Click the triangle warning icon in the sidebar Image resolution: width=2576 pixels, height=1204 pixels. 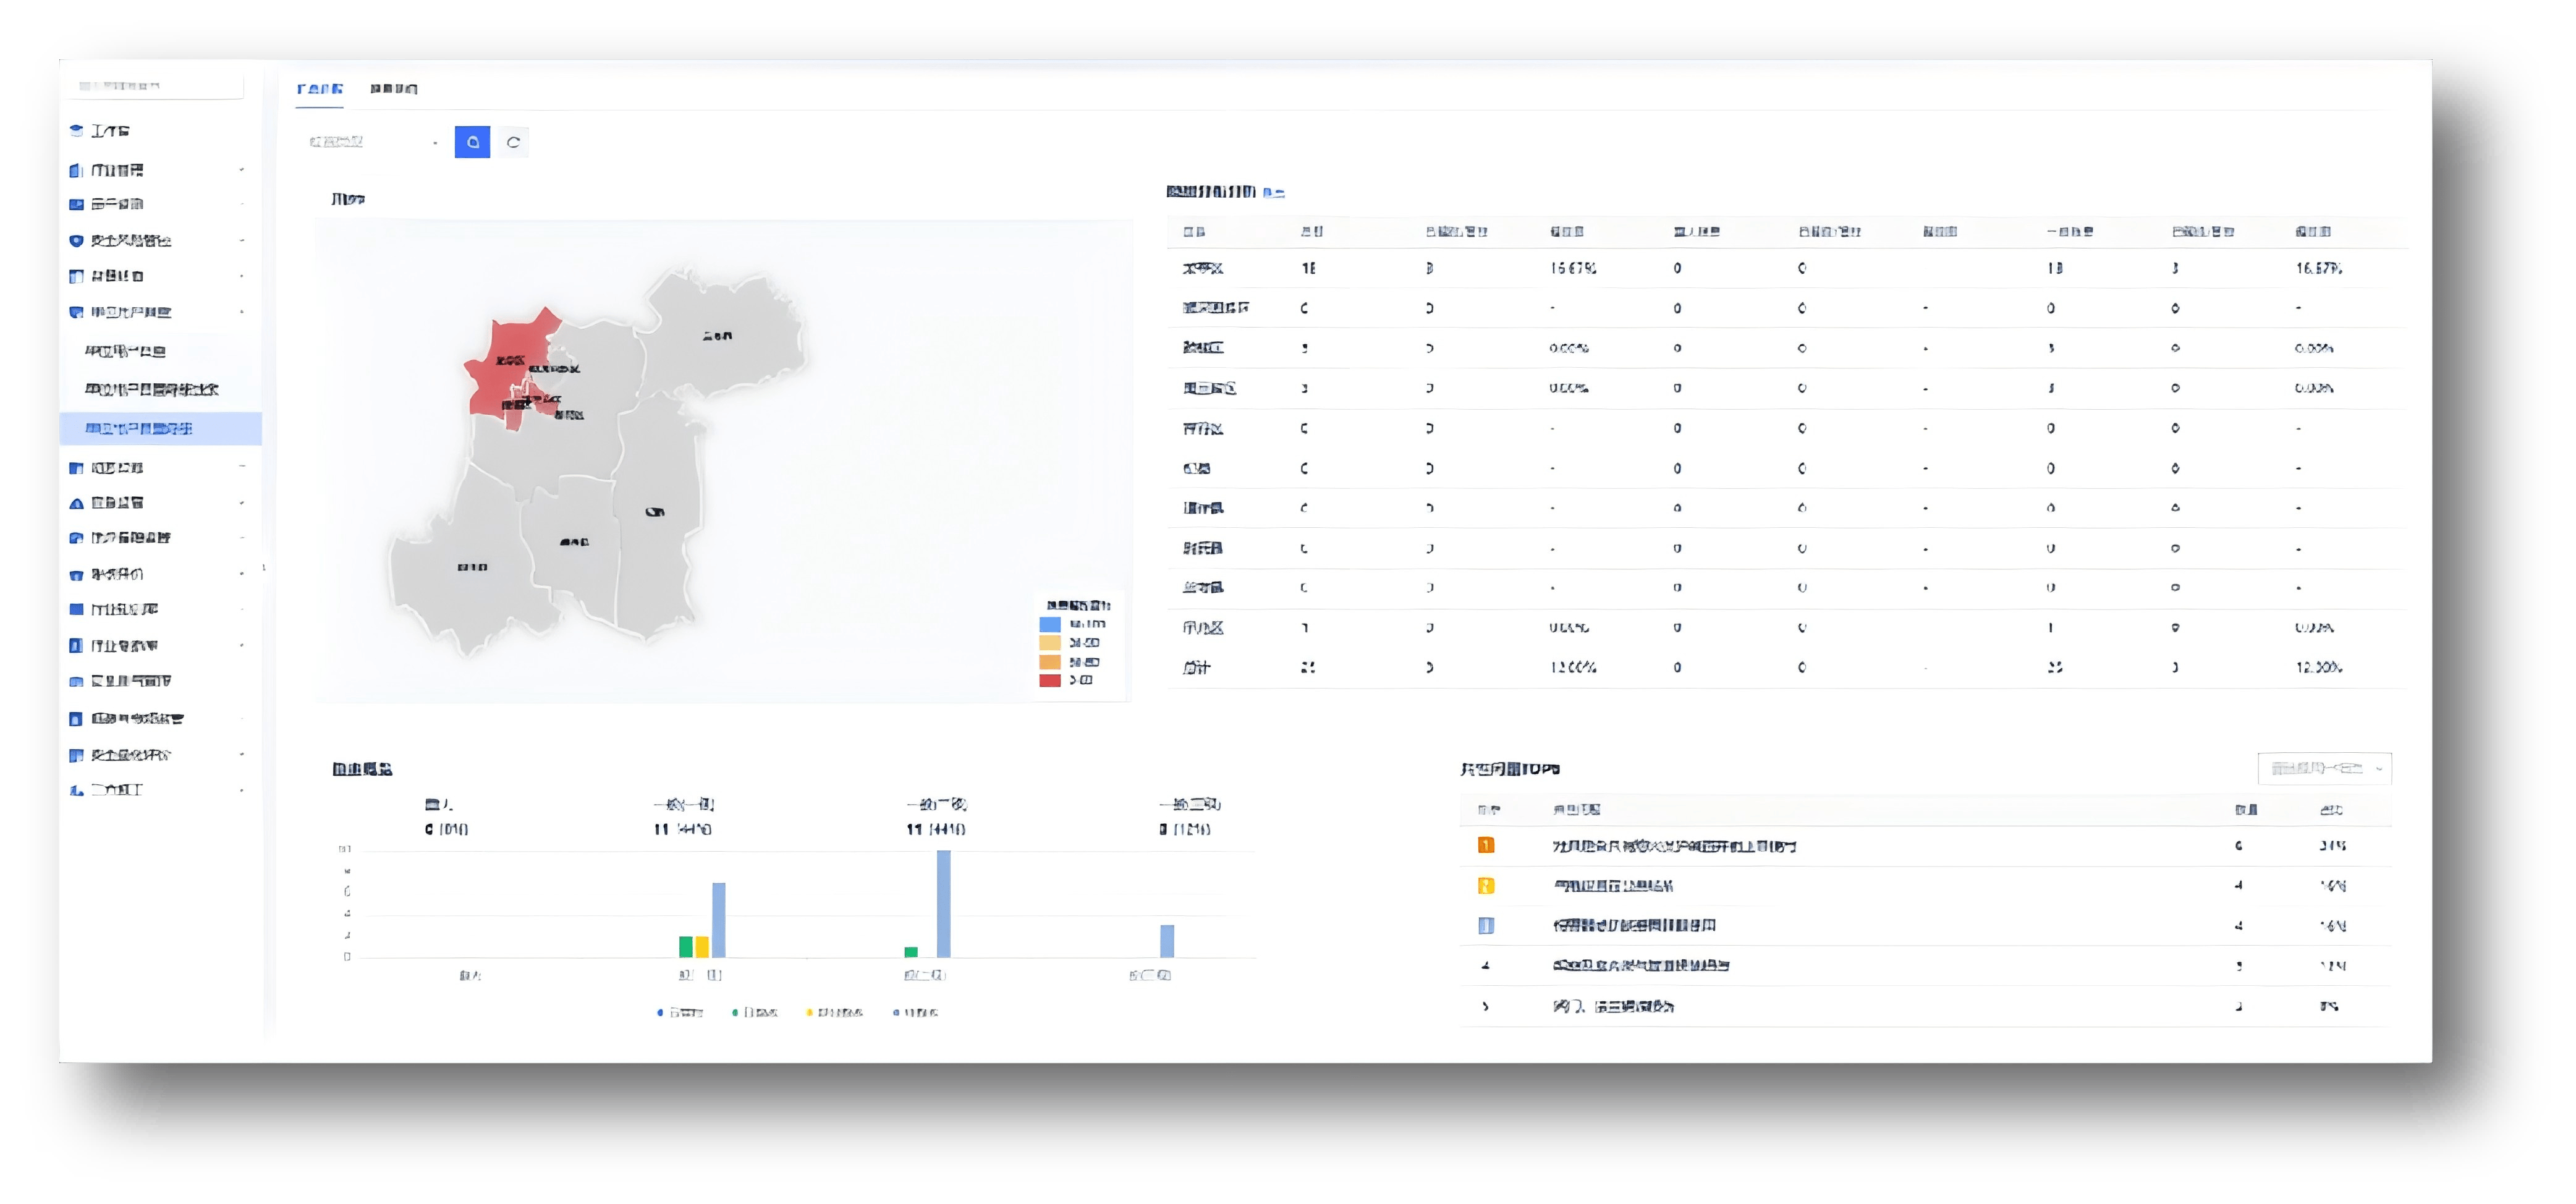pyautogui.click(x=76, y=503)
